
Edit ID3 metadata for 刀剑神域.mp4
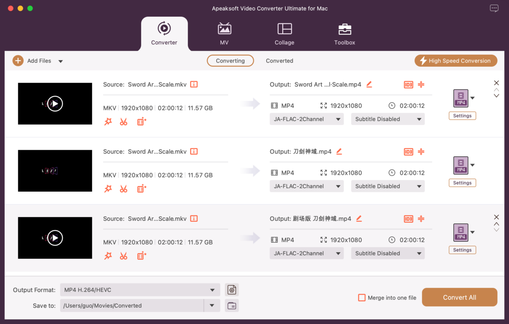[408, 151]
